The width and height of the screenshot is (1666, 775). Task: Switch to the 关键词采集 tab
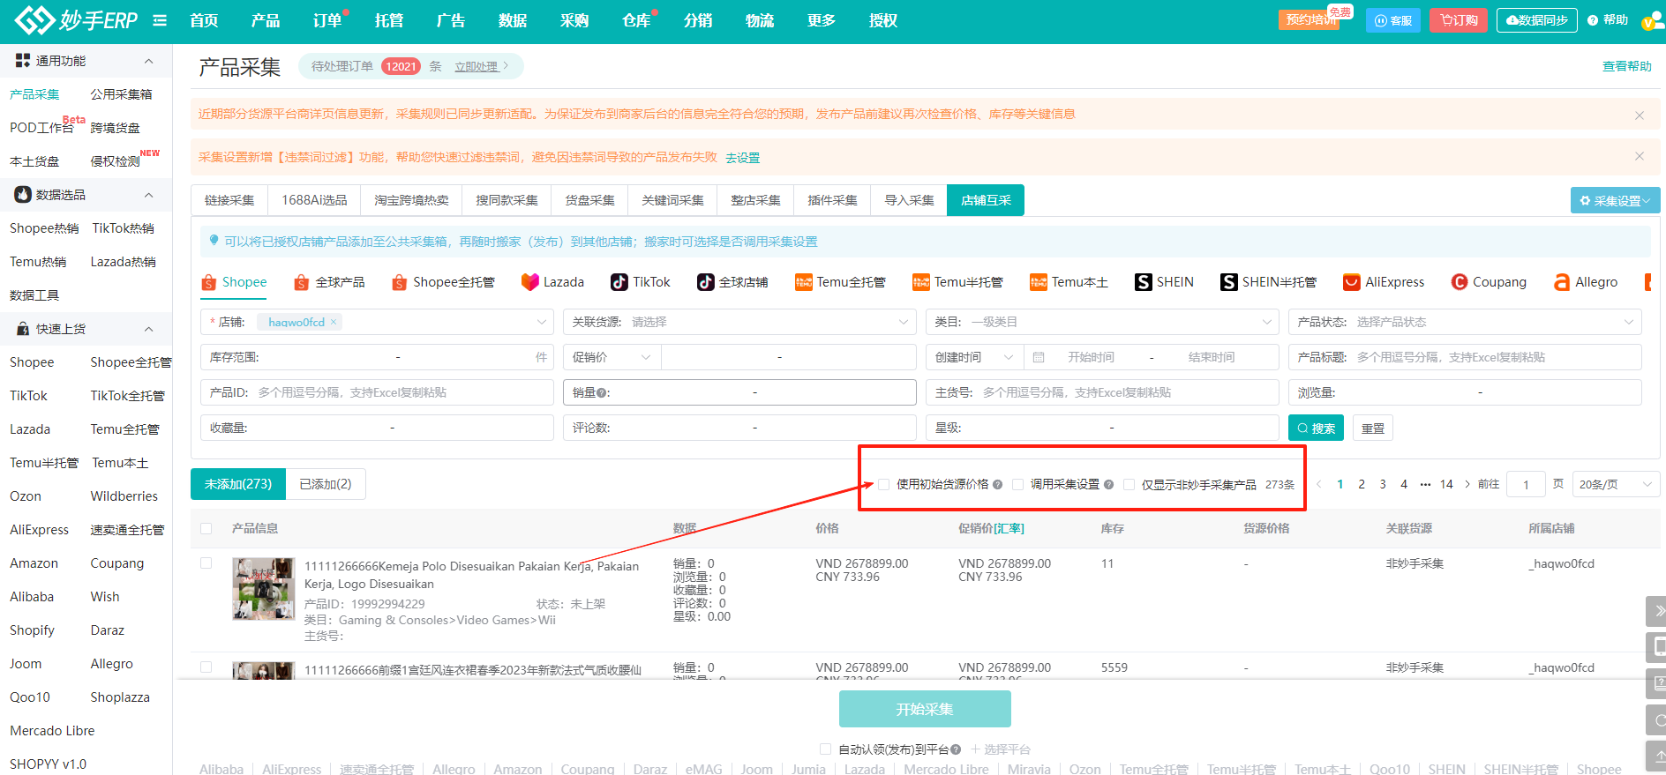point(672,200)
